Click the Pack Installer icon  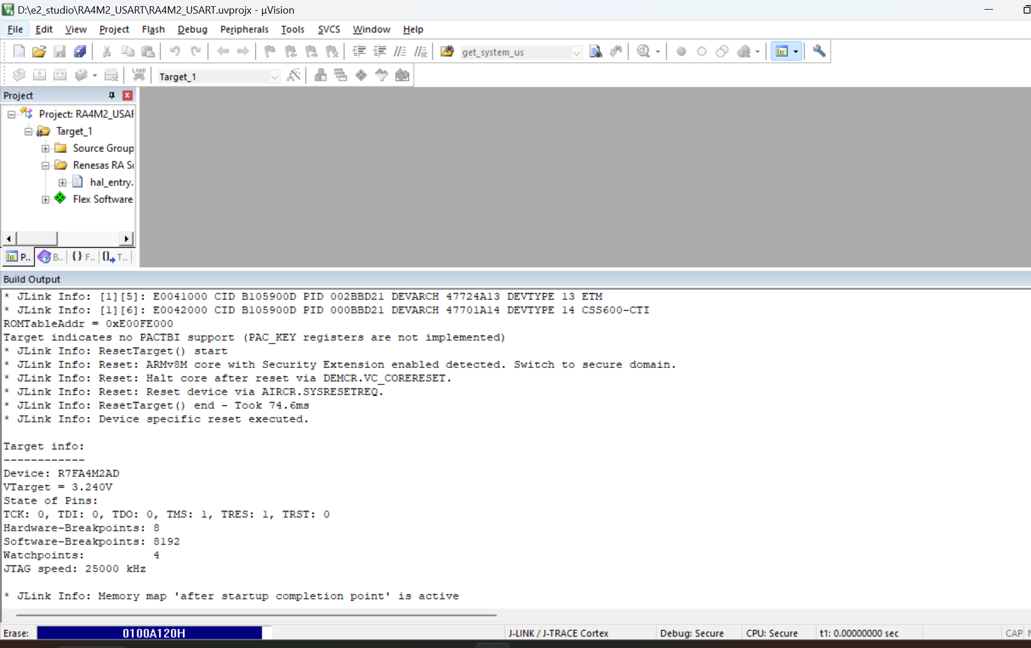tap(402, 75)
